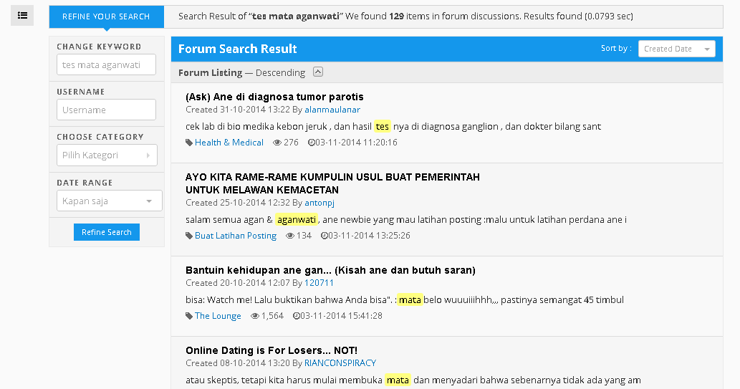Click 'Created 31-10-2014 13:22' text
This screenshot has width=740, height=389.
[x=237, y=110]
